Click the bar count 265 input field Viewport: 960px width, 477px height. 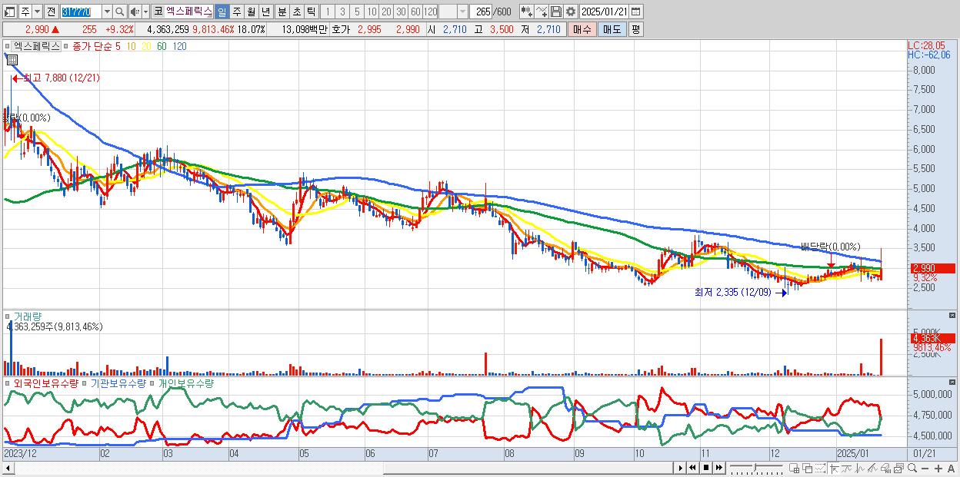[482, 12]
